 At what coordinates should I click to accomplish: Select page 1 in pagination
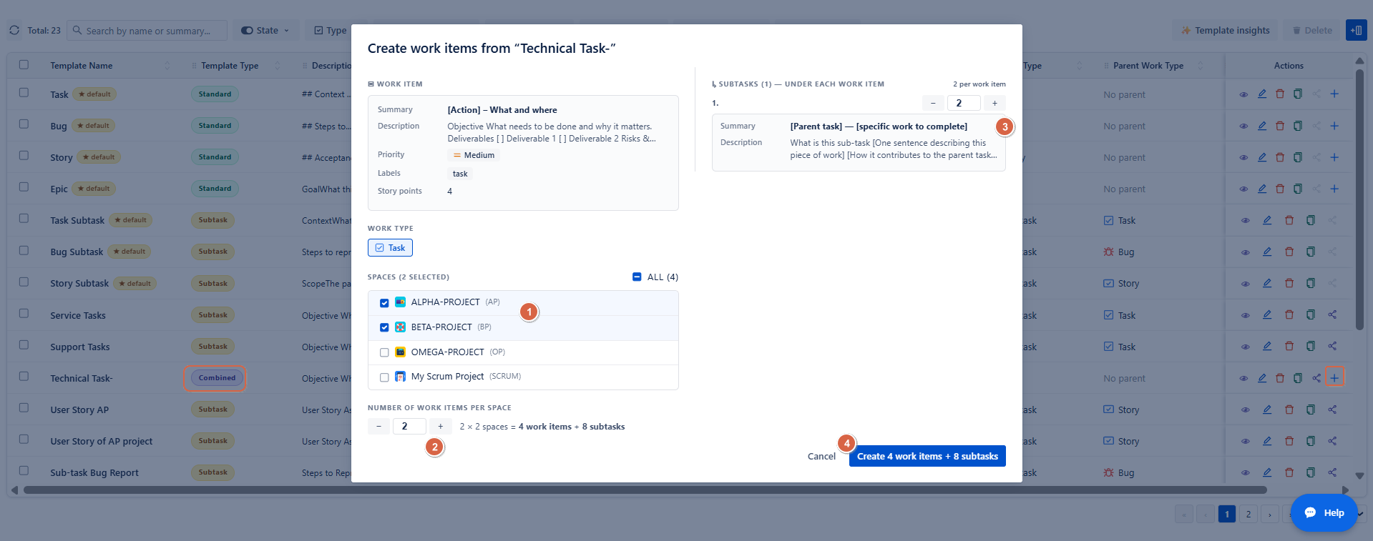[x=1227, y=514]
